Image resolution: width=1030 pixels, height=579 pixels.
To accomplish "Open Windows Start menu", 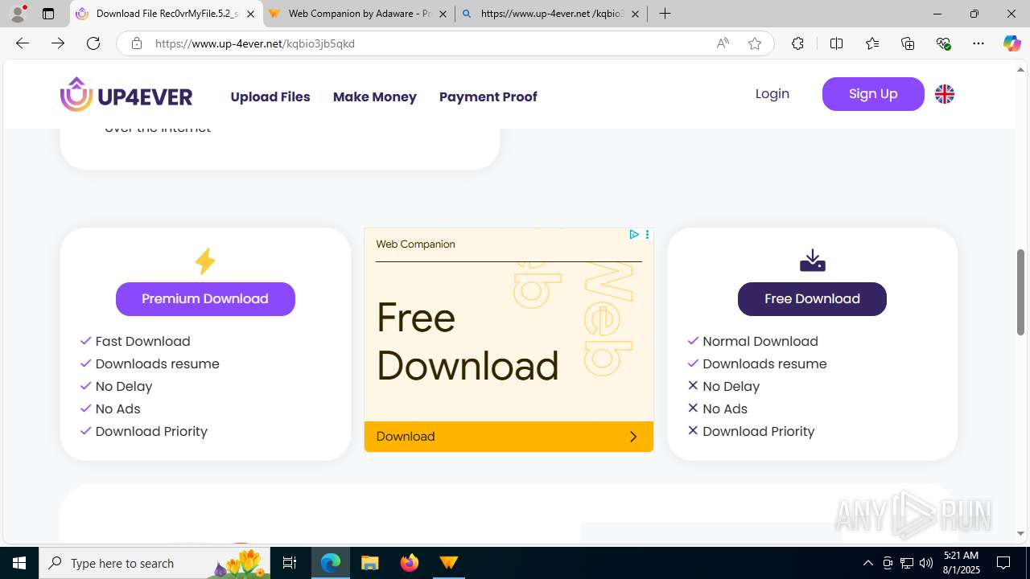I will (x=19, y=563).
